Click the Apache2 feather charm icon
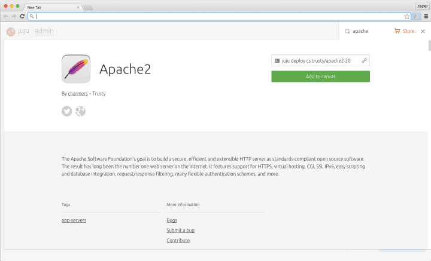Image resolution: width=431 pixels, height=261 pixels. coord(76,69)
